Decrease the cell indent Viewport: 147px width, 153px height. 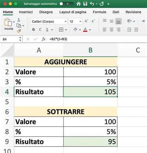129,30
